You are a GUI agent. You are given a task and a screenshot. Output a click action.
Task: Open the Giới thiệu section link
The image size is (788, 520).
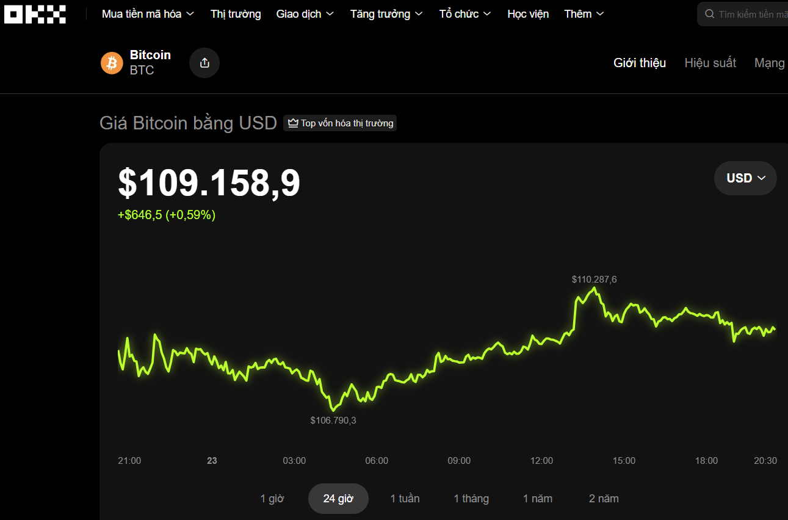640,62
